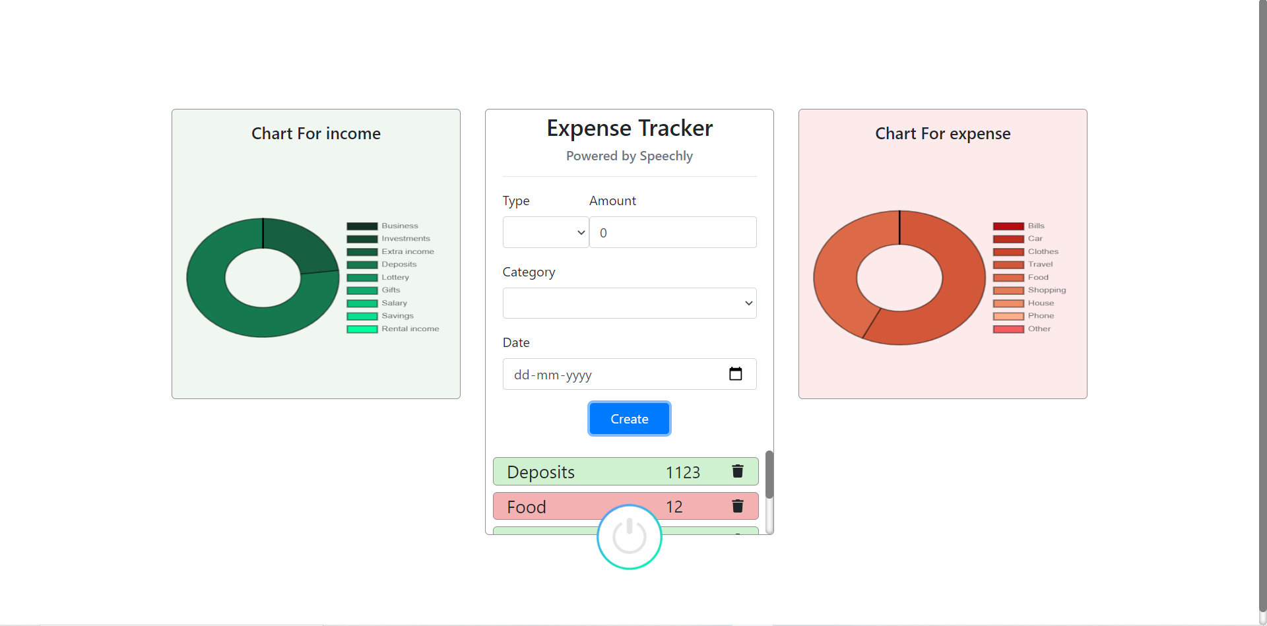Toggle Shopping legend swatch
The image size is (1267, 626).
tap(1008, 290)
